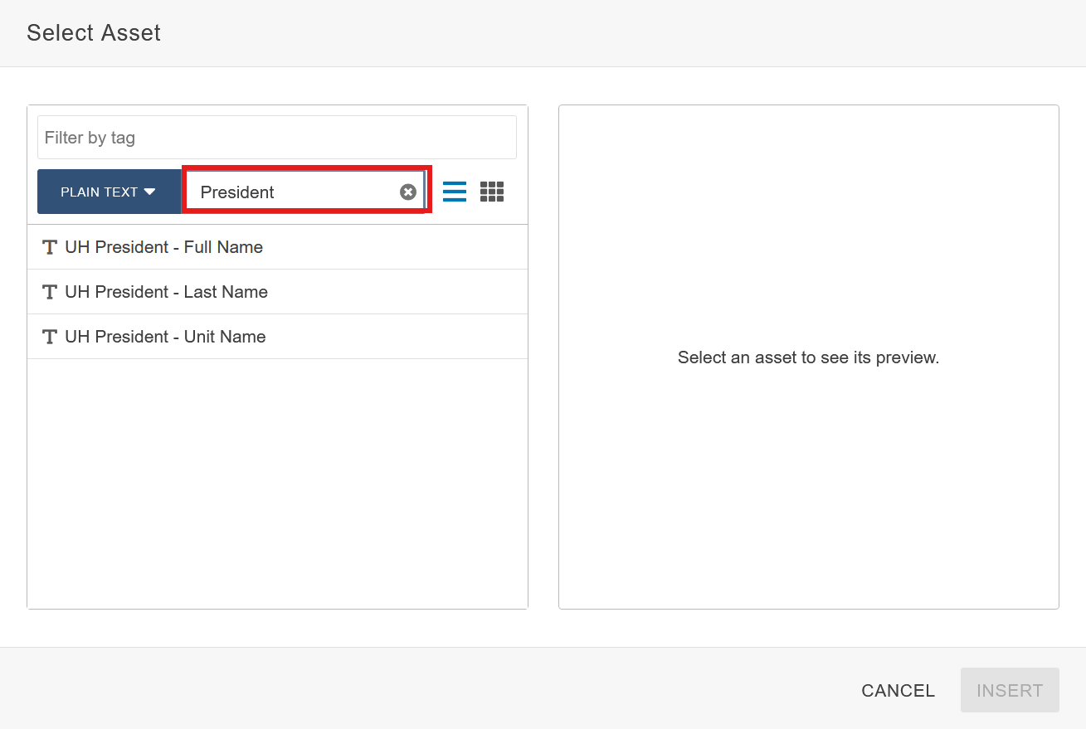Select UH President - Full Name asset
This screenshot has height=729, width=1086.
click(164, 247)
